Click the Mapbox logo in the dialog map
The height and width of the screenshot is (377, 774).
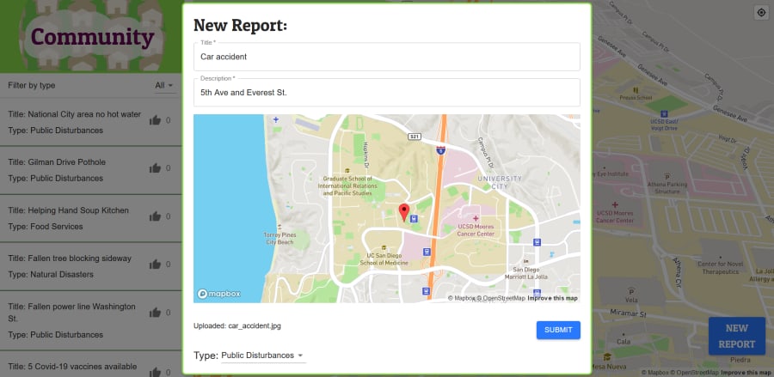[219, 295]
